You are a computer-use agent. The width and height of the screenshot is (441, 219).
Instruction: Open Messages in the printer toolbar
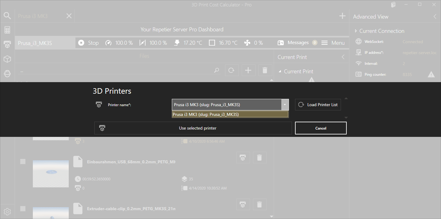tap(297, 43)
